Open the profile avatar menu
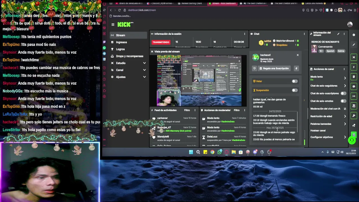Screen dimensions: 359x202 tap(350, 24)
